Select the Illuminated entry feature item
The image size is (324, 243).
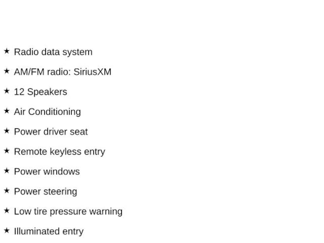tap(49, 231)
